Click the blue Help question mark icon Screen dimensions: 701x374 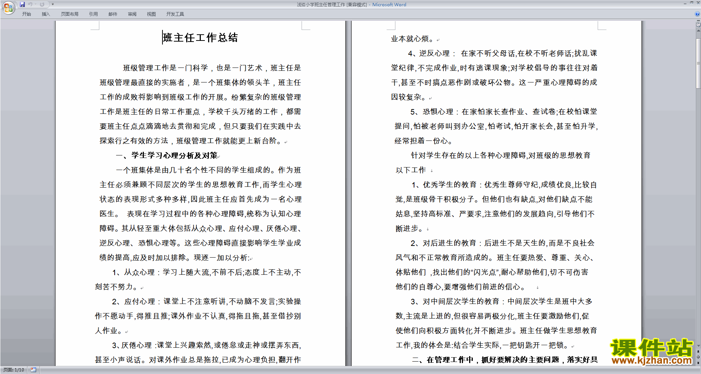[697, 14]
